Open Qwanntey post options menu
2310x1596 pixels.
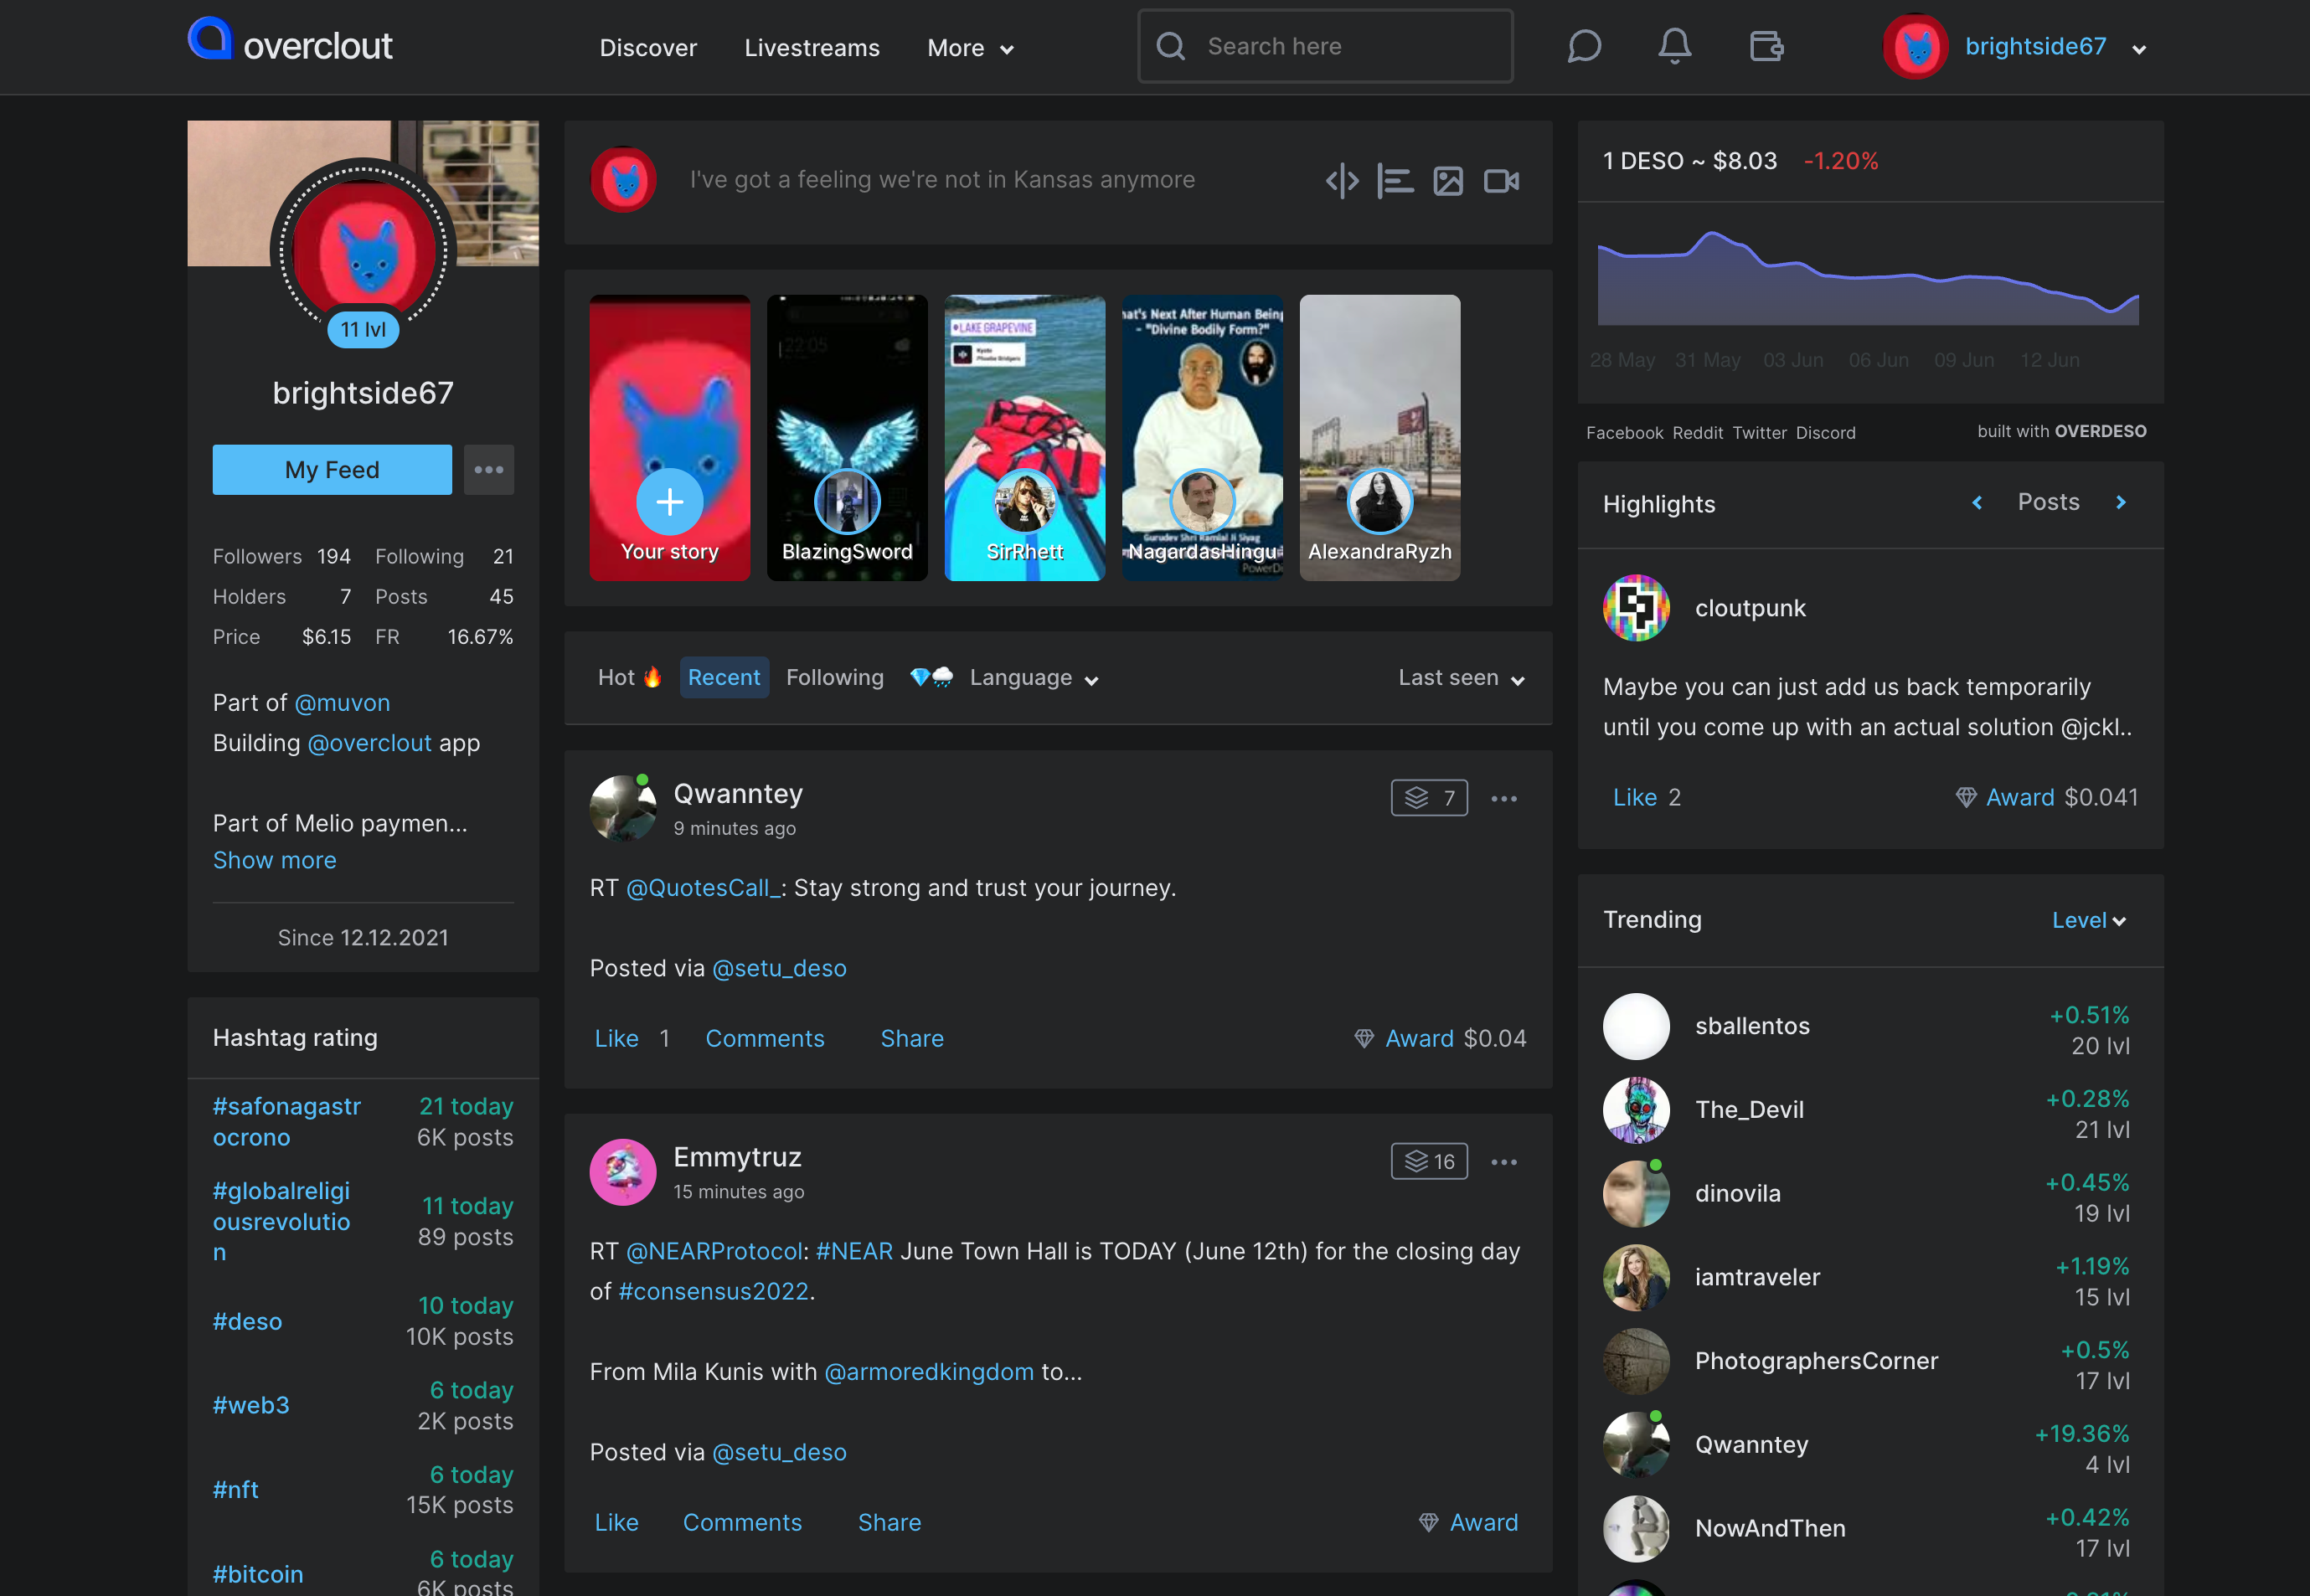(x=1504, y=798)
